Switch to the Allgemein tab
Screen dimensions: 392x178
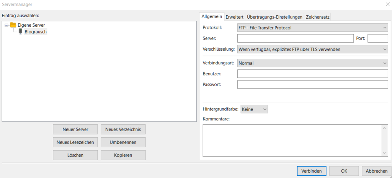(211, 17)
